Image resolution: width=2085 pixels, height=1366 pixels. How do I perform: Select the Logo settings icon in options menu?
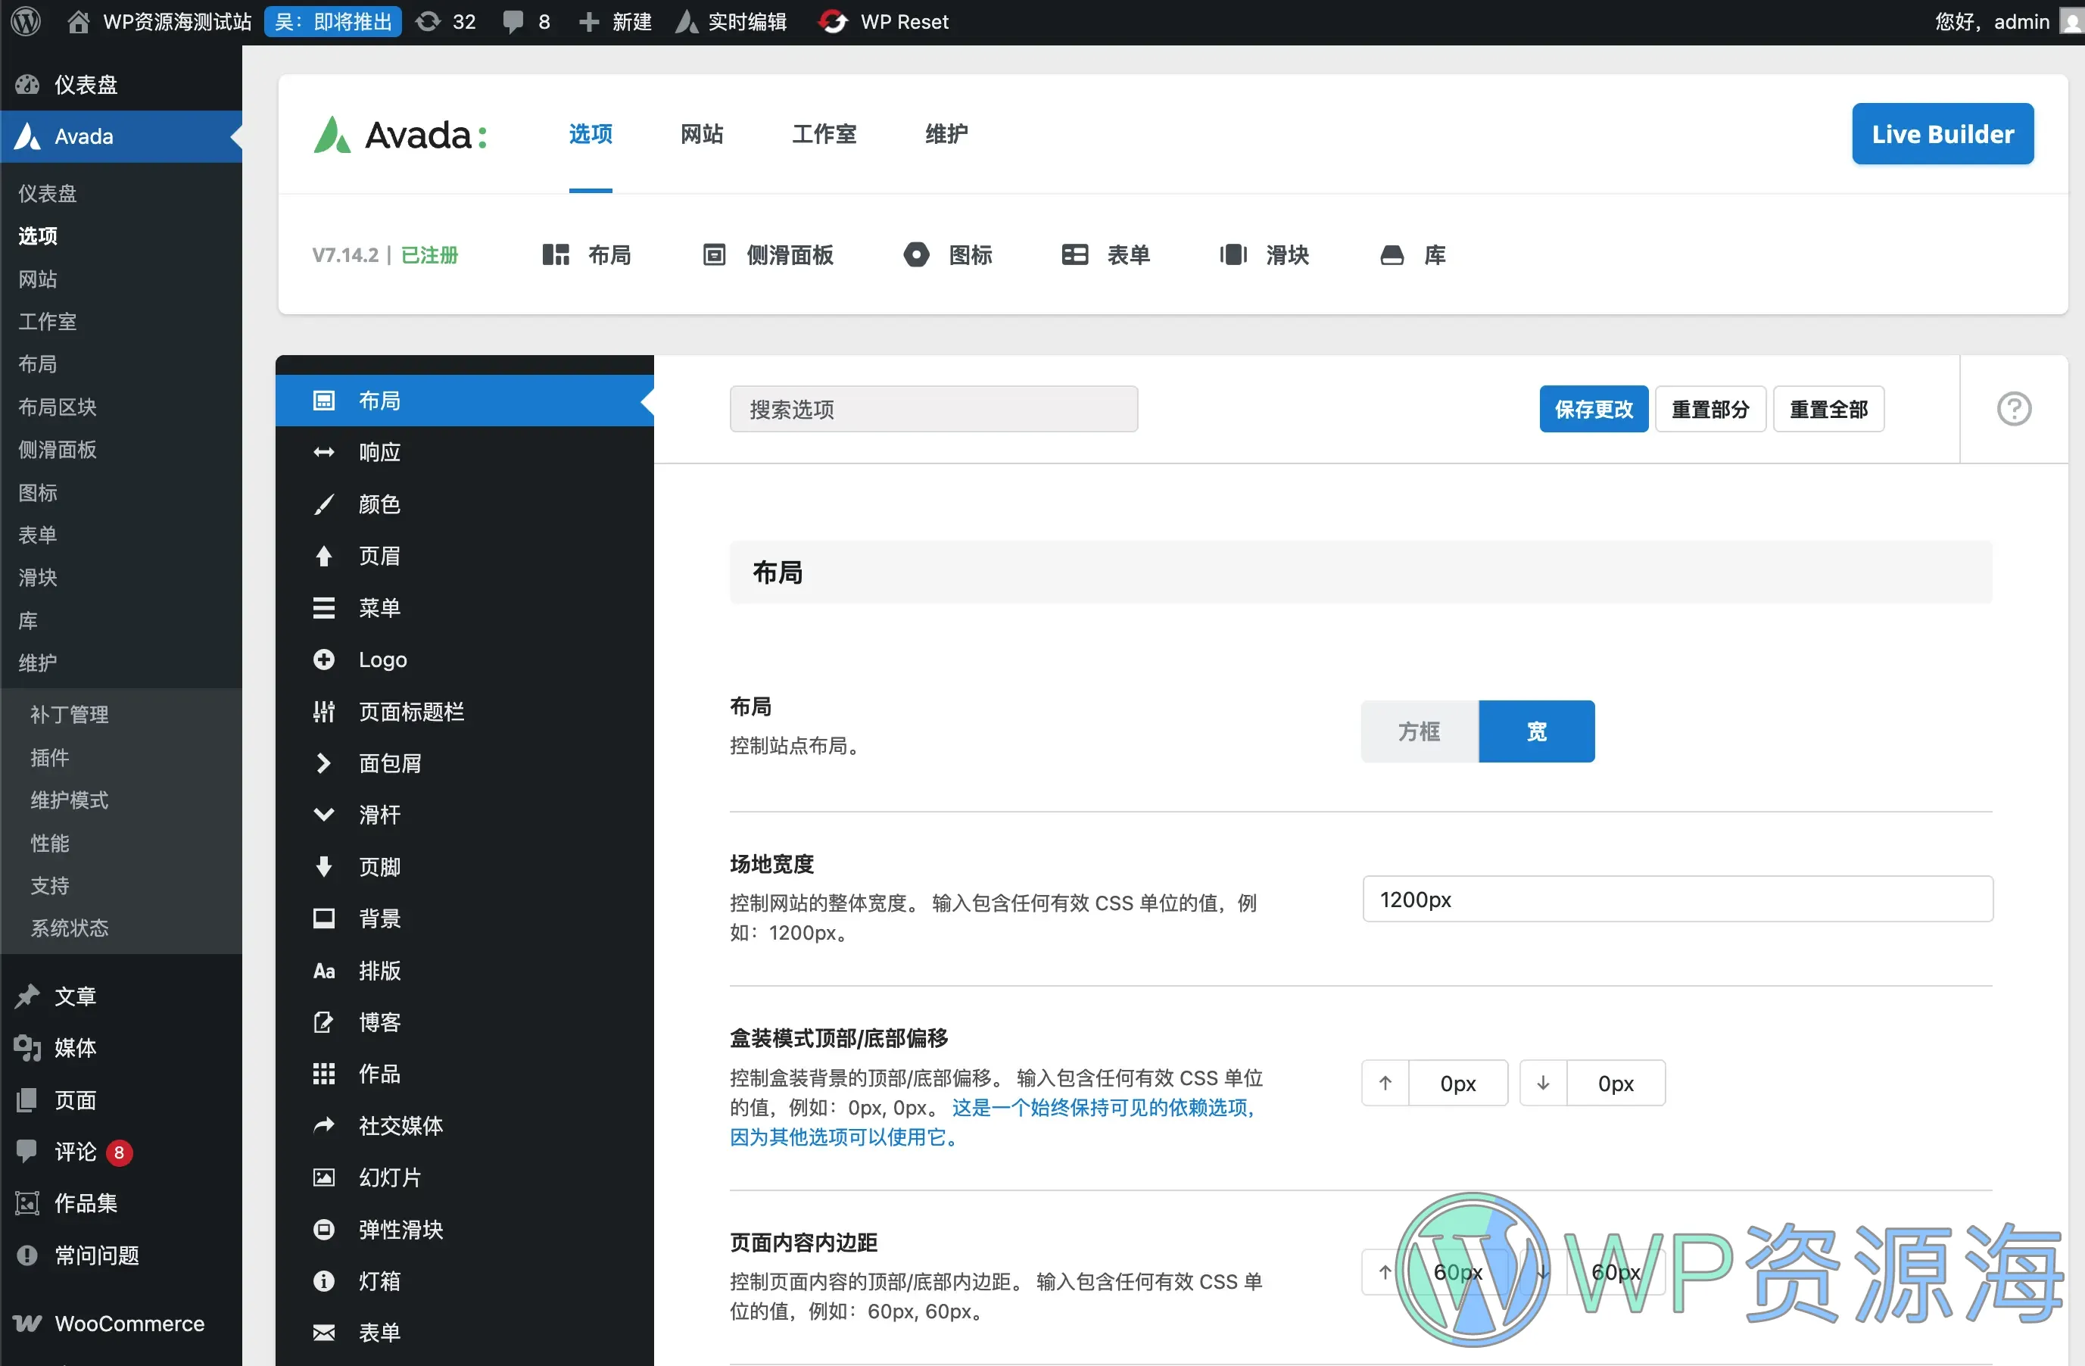coord(323,659)
